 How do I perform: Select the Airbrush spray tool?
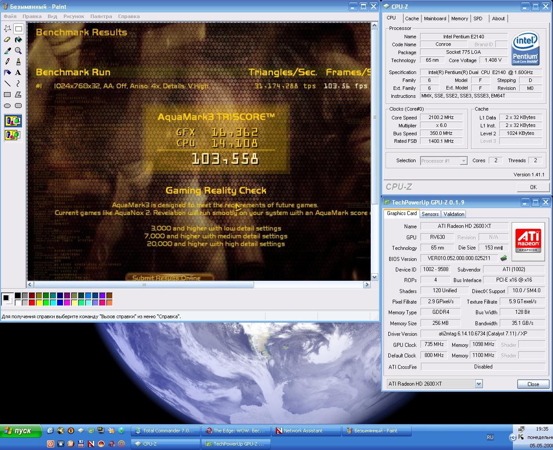(x=7, y=72)
